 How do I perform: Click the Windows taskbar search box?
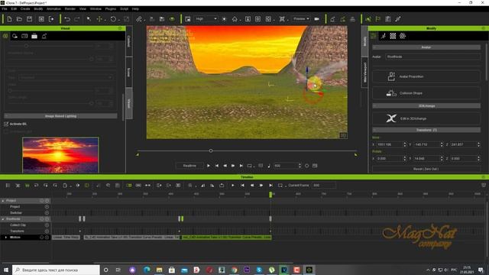(56, 270)
